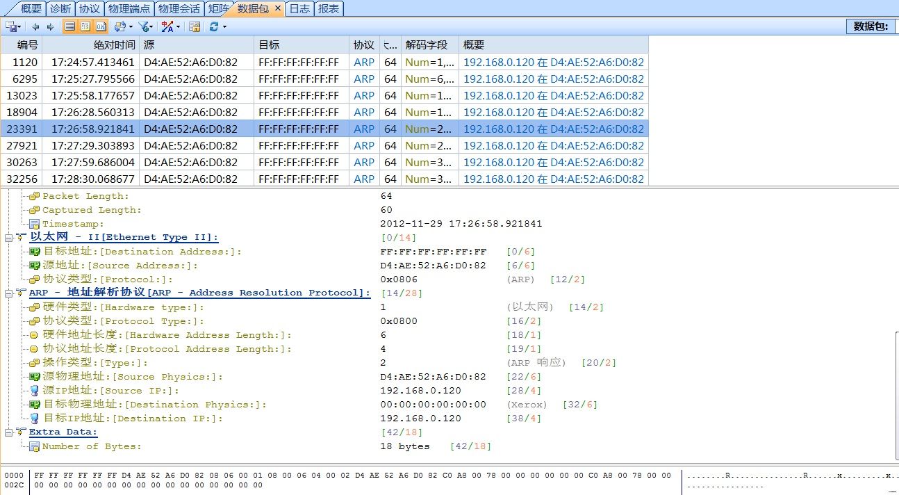Toggle the hex view button
The image size is (899, 495).
tap(101, 26)
